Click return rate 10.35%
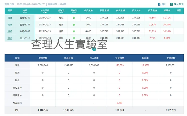The image size is (187, 116). pyautogui.click(x=167, y=31)
